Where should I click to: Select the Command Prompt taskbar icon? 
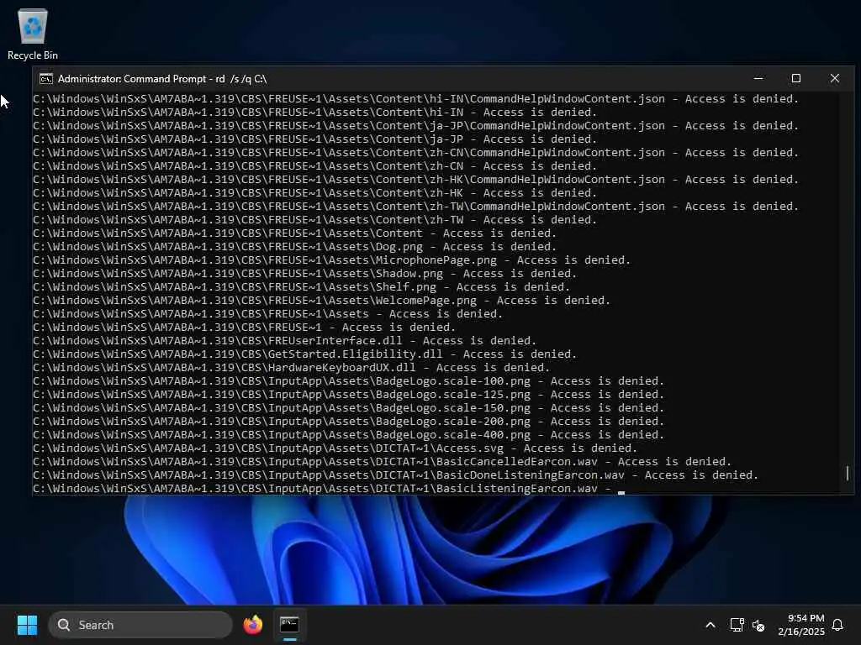click(x=289, y=625)
